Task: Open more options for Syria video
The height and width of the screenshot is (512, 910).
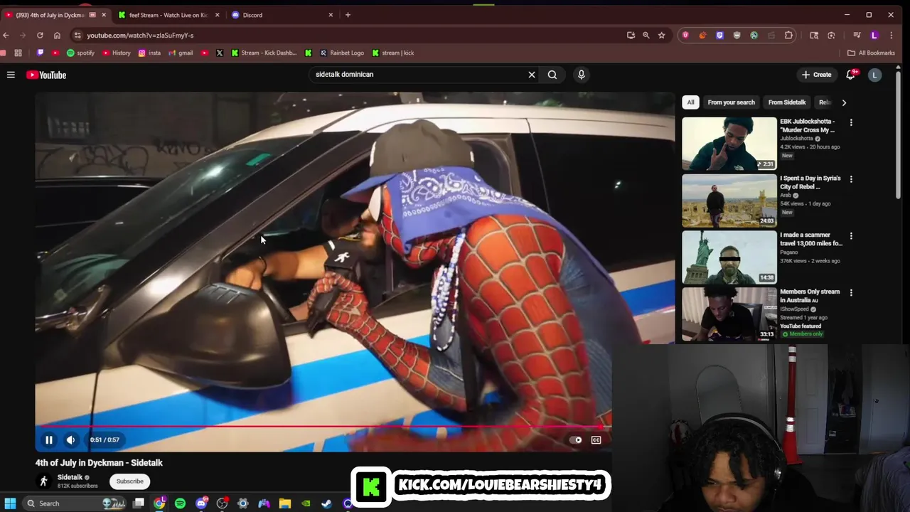Action: click(851, 179)
